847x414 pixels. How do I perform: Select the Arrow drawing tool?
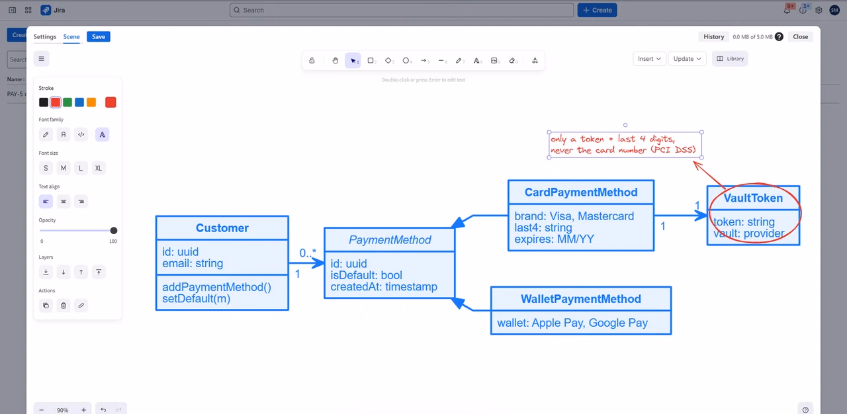tap(424, 60)
